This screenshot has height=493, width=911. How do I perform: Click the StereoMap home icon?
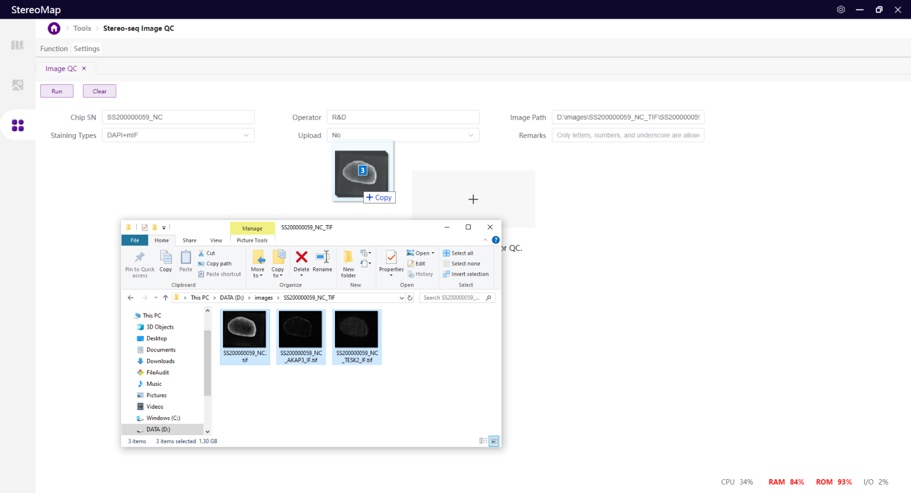[54, 28]
